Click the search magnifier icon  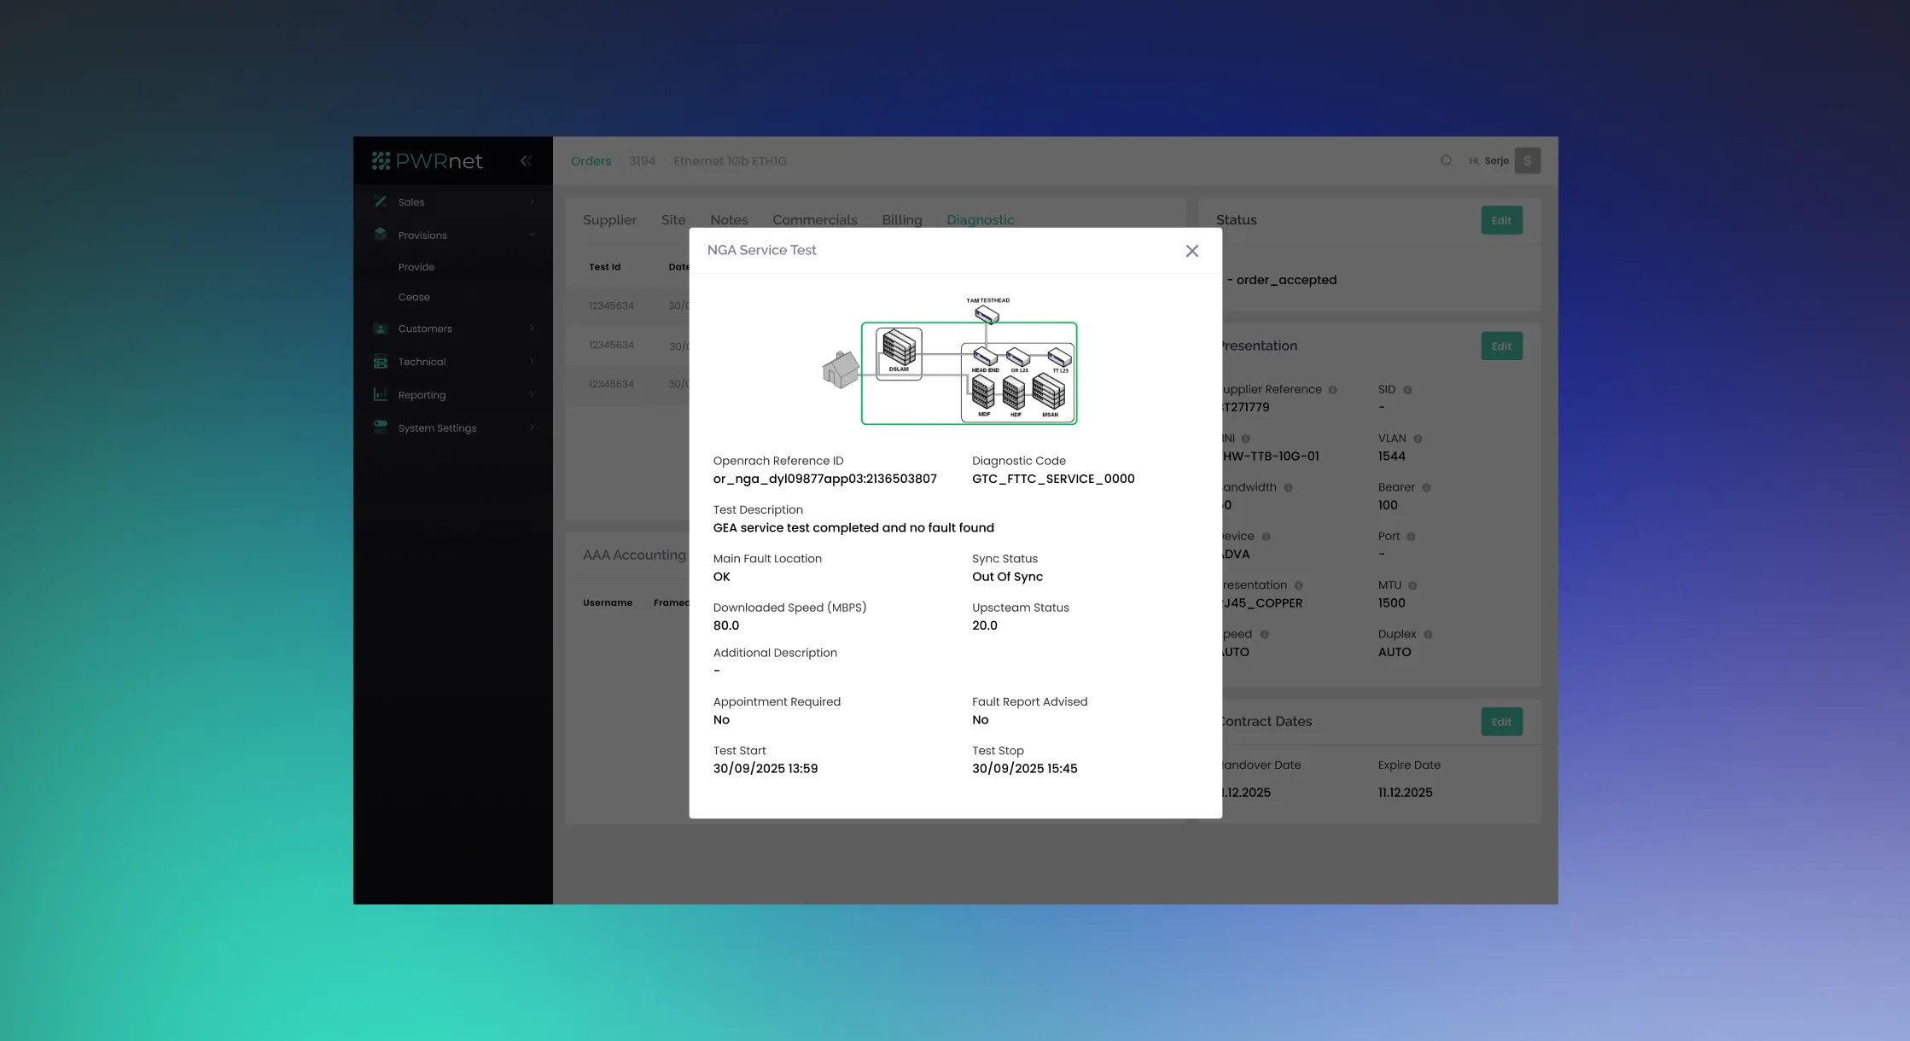click(1446, 160)
